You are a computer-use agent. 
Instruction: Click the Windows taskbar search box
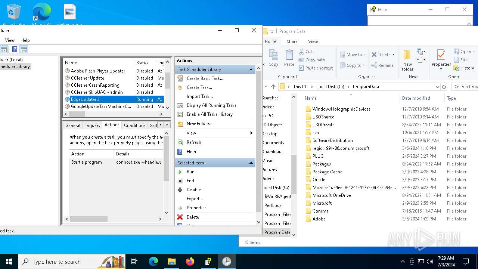tap(72, 262)
